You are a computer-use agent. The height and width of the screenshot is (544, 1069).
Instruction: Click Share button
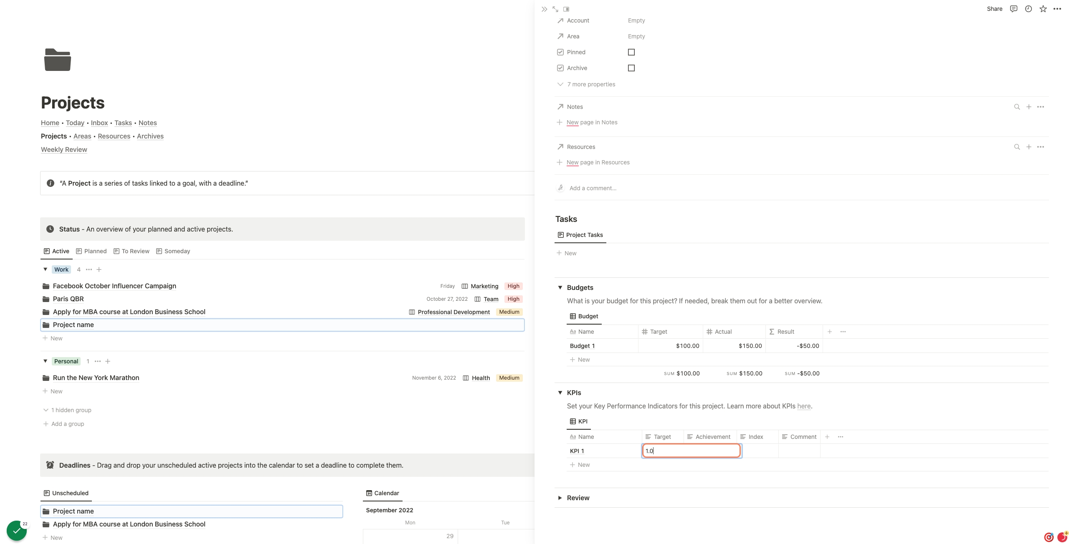[x=995, y=9]
